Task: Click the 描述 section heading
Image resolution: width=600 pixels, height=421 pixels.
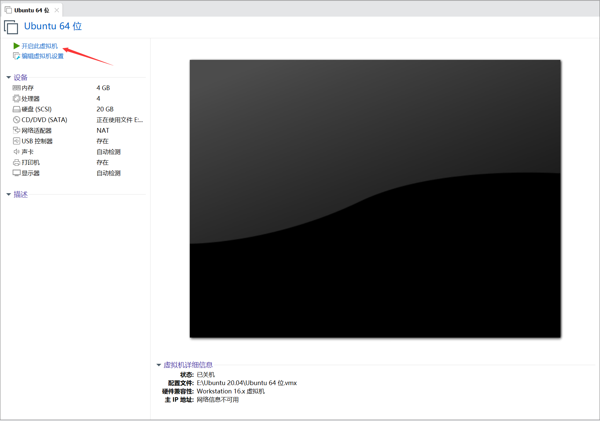Action: click(x=21, y=195)
